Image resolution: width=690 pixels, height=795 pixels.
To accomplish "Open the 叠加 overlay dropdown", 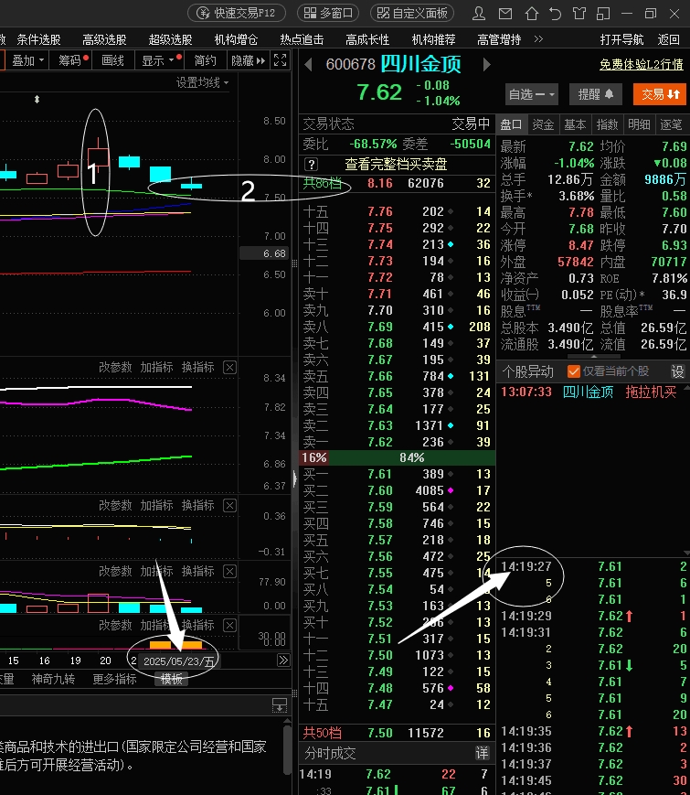I will [x=27, y=60].
